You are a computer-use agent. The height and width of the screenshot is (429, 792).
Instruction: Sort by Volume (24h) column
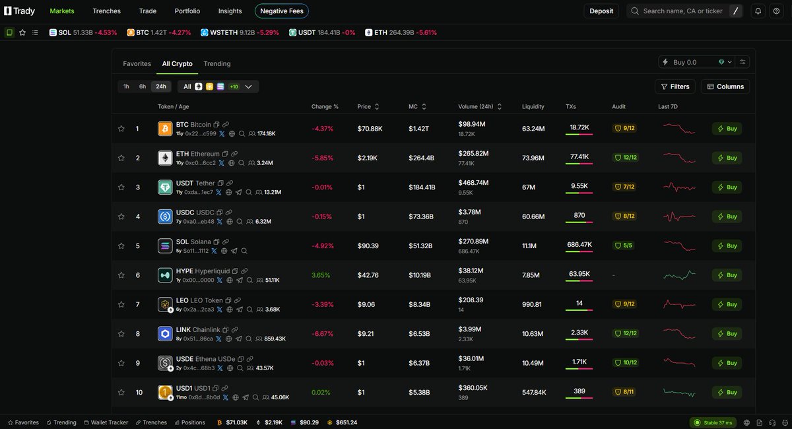tap(480, 106)
